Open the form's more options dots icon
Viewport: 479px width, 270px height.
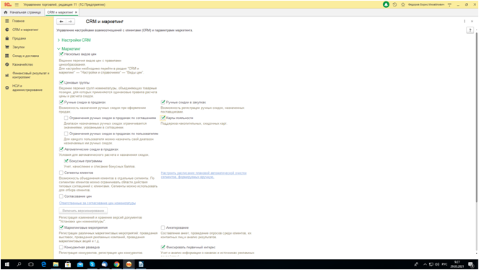pos(465,22)
